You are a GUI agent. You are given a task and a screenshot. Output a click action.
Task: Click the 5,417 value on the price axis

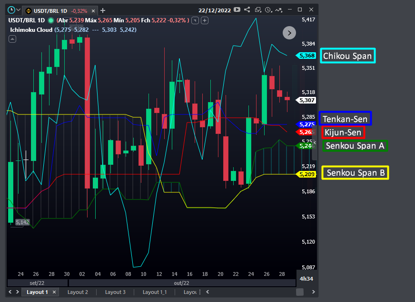pyautogui.click(x=308, y=19)
